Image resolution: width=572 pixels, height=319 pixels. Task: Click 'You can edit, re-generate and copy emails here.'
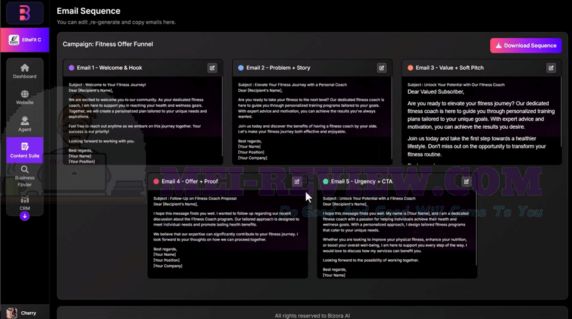[x=116, y=22]
